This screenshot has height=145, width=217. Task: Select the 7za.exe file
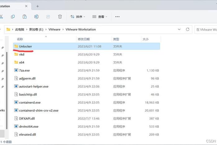coord(86,70)
